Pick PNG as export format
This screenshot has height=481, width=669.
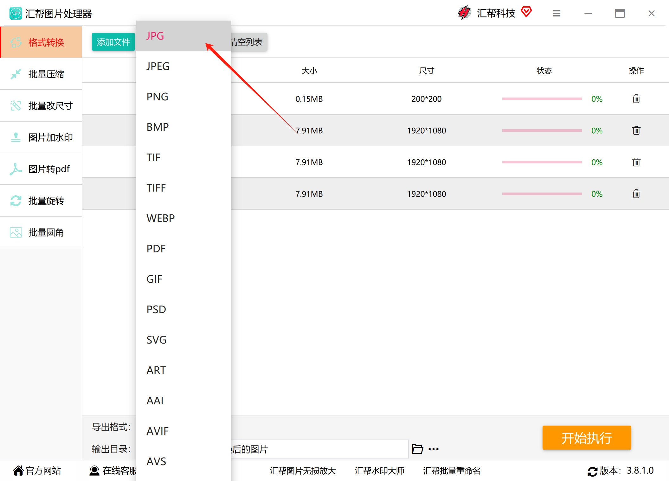coord(184,97)
